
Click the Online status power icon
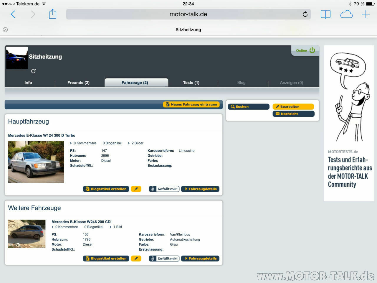(x=312, y=50)
